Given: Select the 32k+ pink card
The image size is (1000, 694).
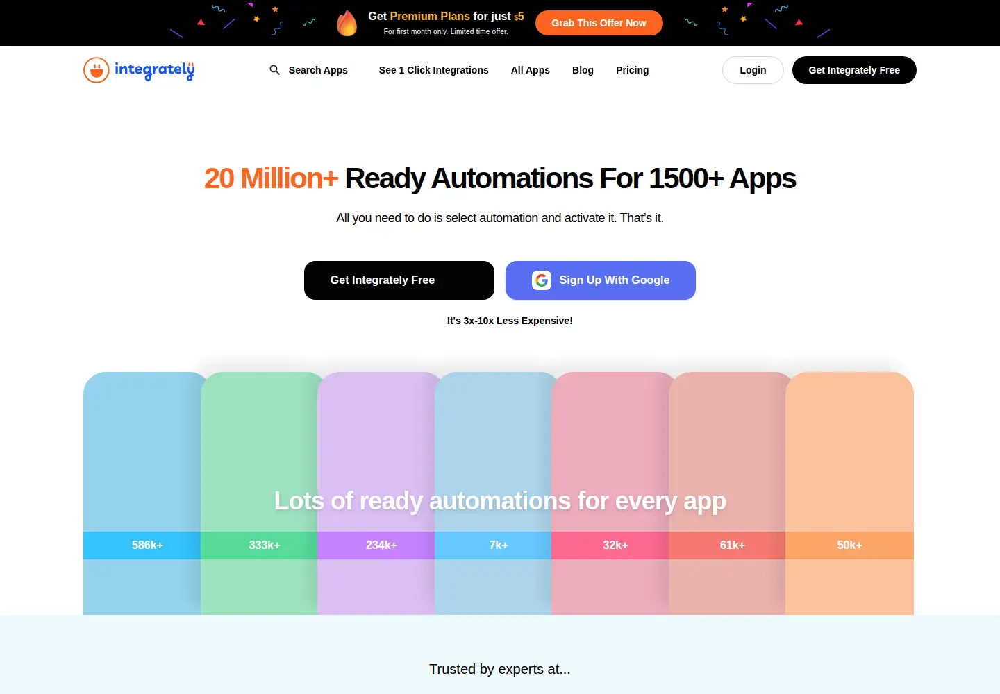Looking at the screenshot, I should pyautogui.click(x=610, y=493).
